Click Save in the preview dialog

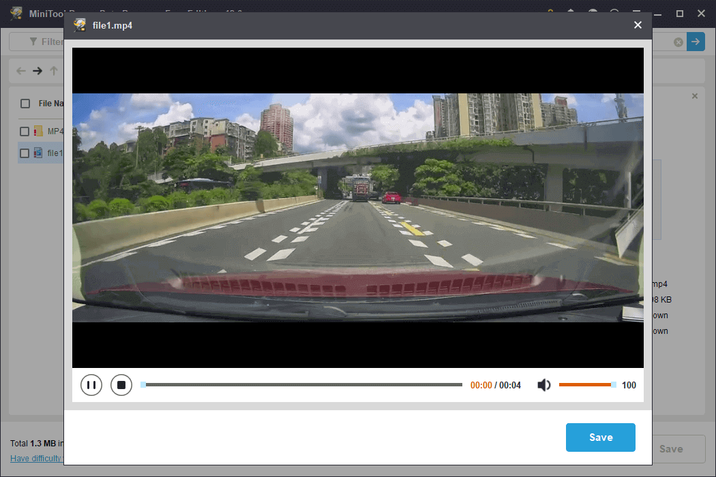pos(600,437)
